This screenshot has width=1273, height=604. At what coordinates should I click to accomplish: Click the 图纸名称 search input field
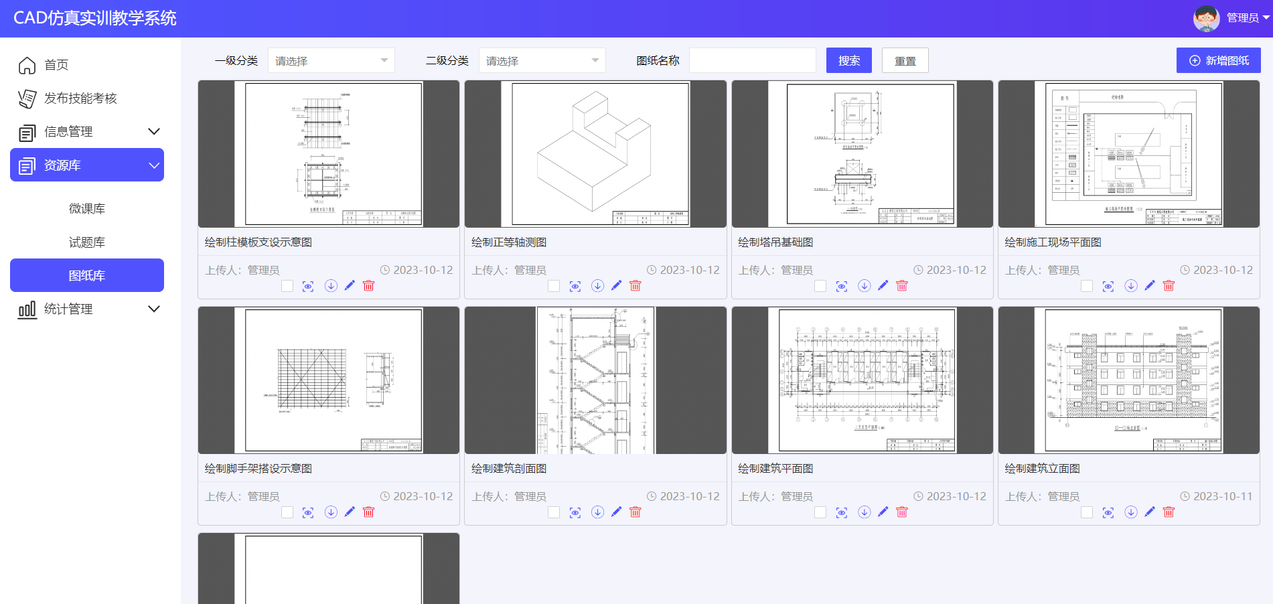click(x=753, y=60)
